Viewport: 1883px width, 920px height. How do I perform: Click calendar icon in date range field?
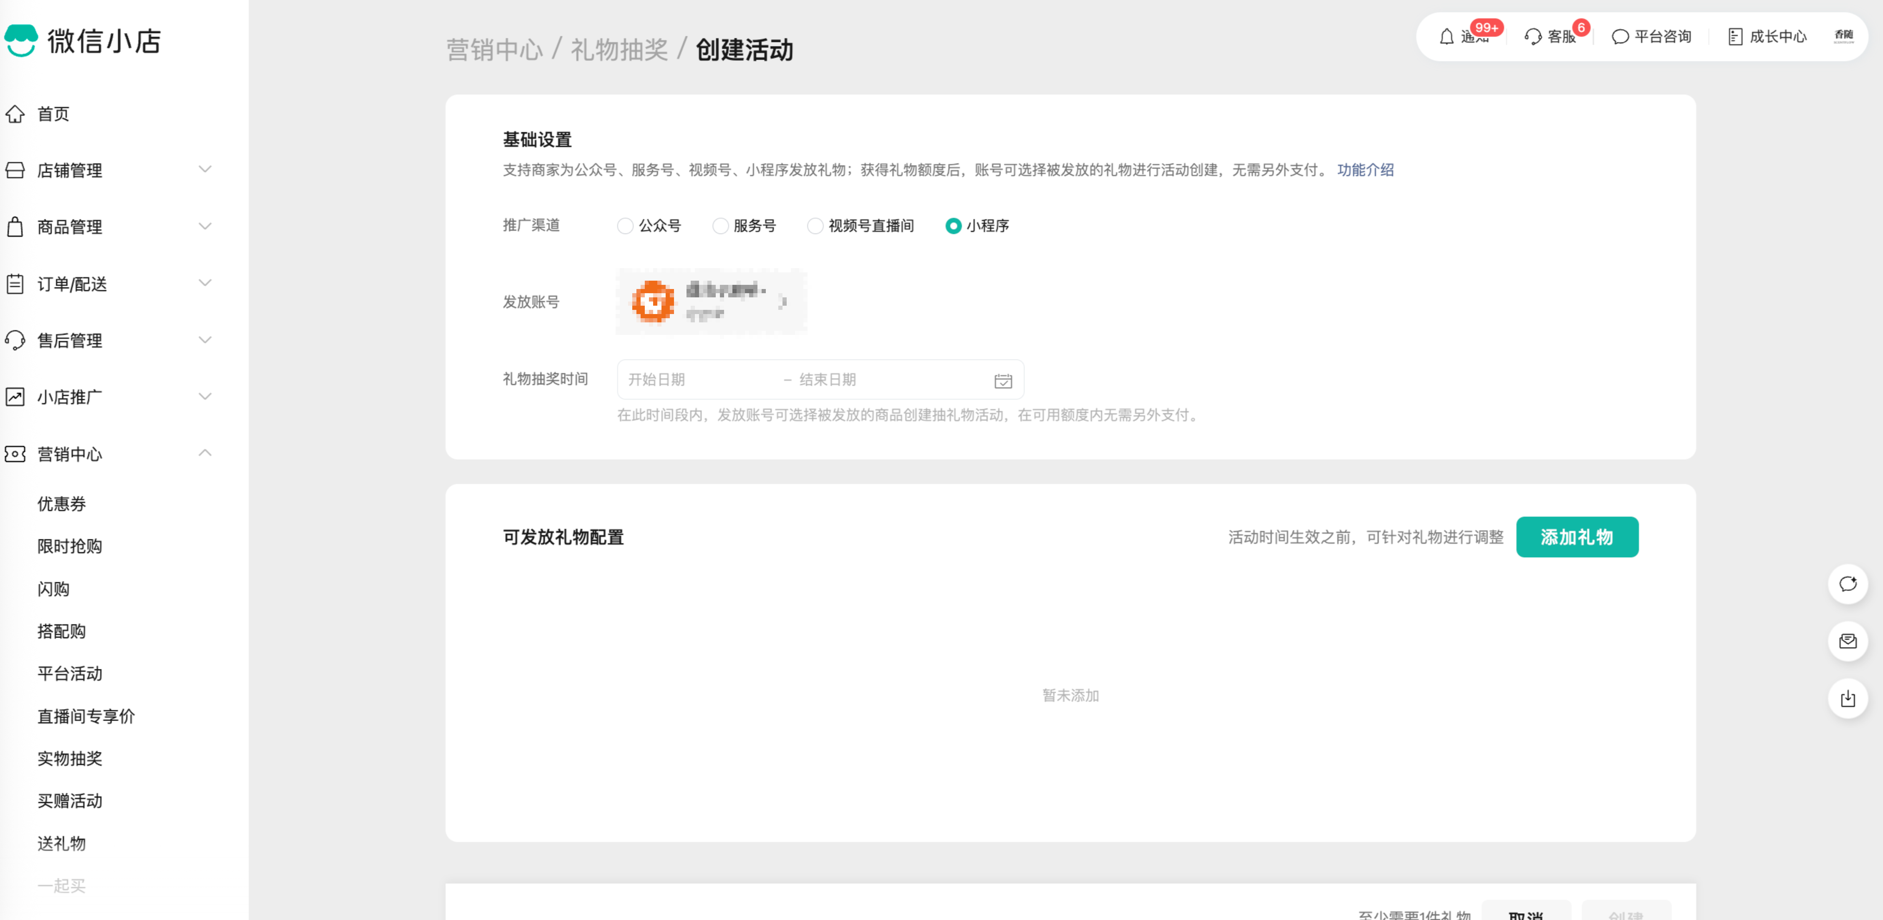(1003, 381)
